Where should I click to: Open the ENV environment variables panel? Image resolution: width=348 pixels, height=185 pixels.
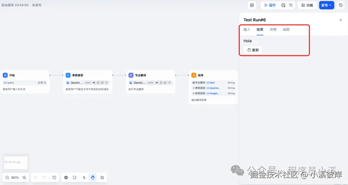click(x=252, y=5)
